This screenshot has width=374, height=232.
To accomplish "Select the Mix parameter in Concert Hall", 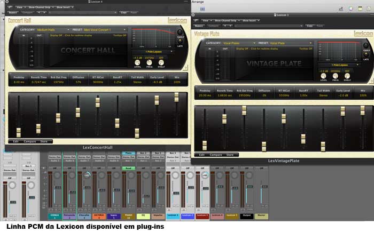I will [x=177, y=79].
